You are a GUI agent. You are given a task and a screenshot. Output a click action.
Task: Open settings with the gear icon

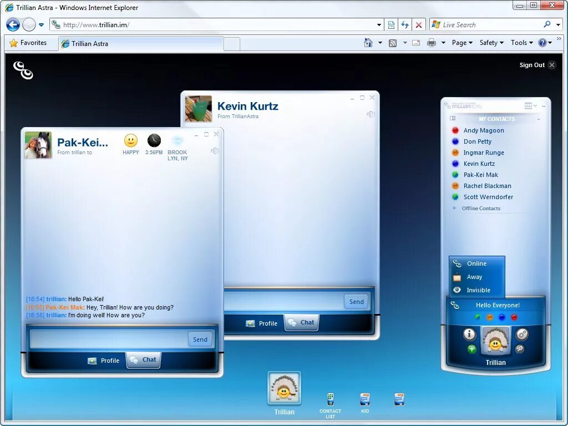pyautogui.click(x=521, y=334)
